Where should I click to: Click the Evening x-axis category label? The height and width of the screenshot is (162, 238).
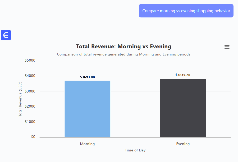click(183, 144)
